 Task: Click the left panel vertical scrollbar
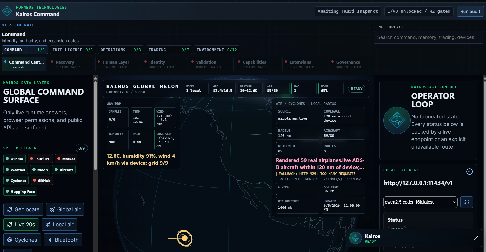point(95,126)
